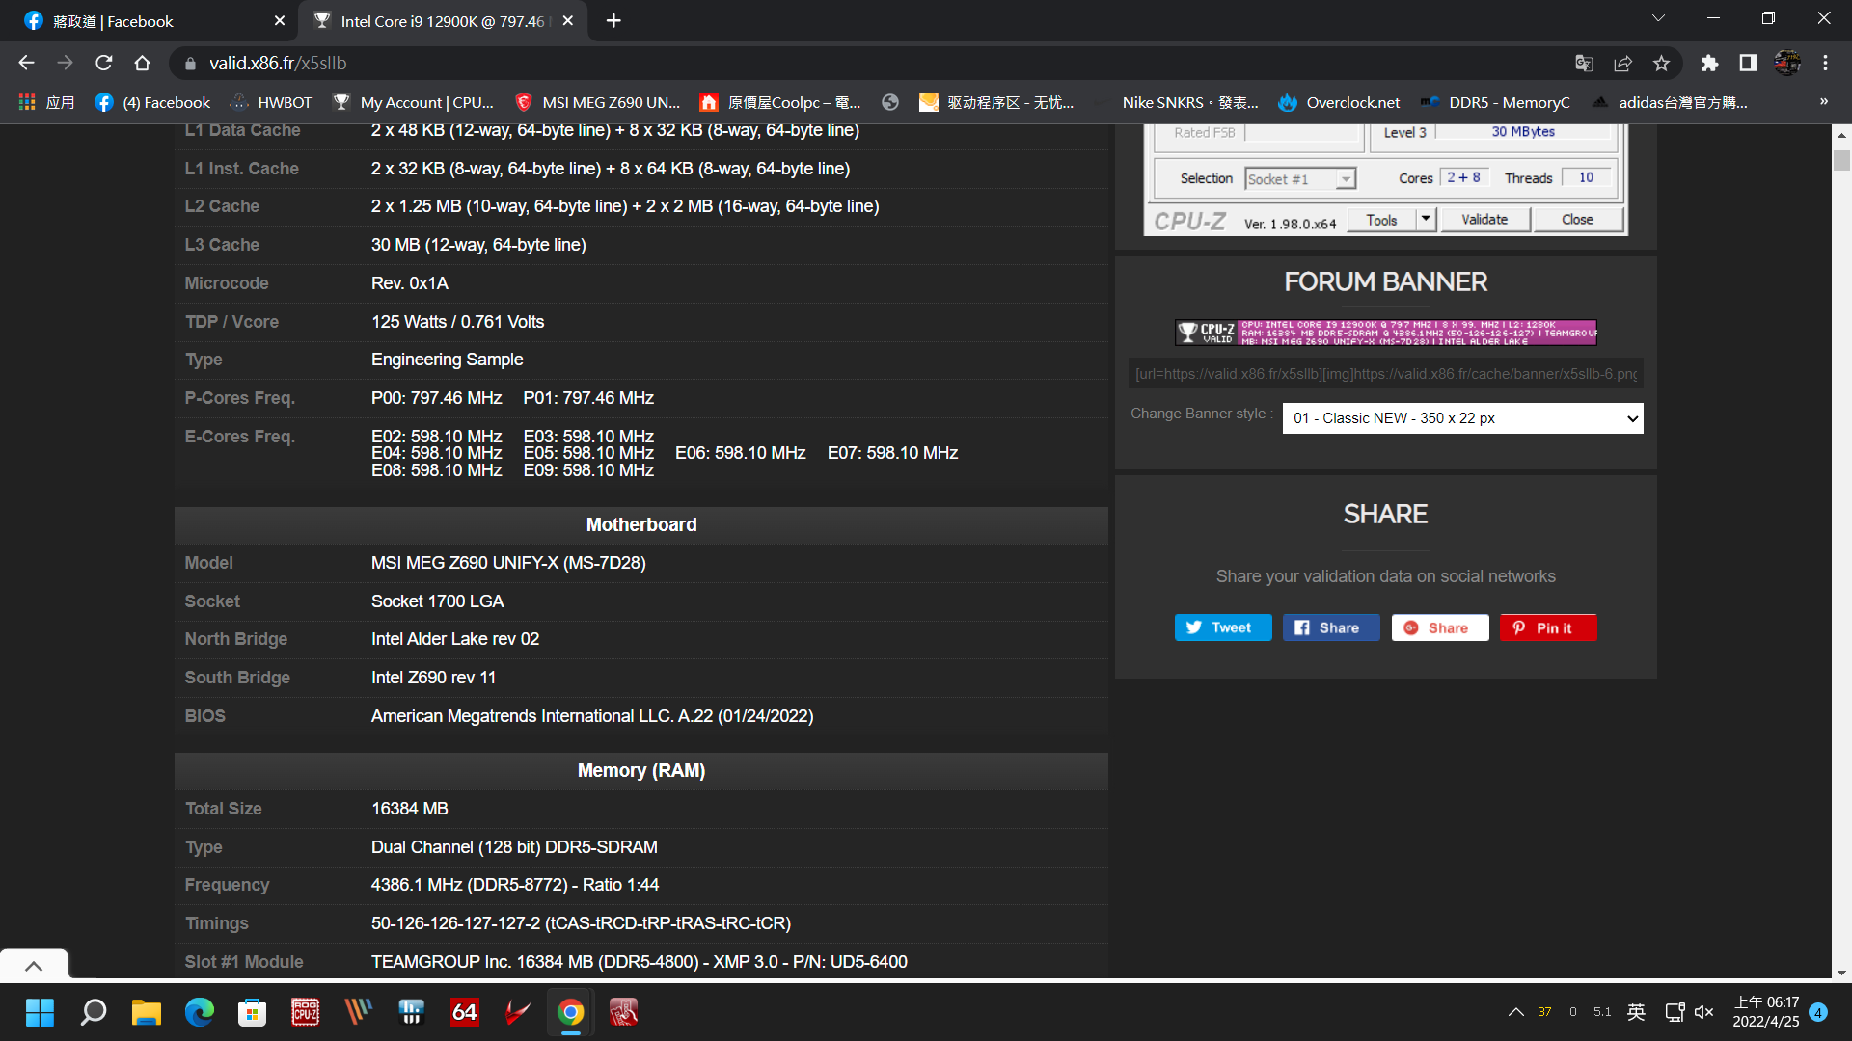Screen dimensions: 1852x1041
Task: Switch to Chrome in the taskbar
Action: (x=571, y=1012)
